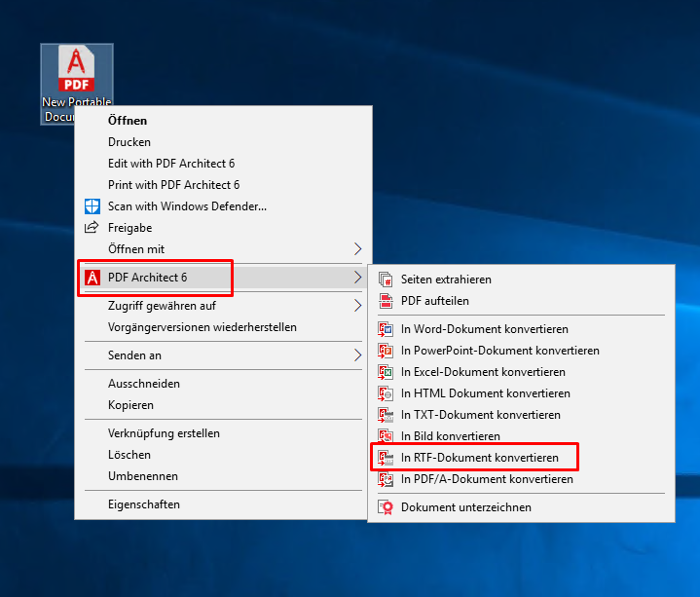Expand the Öffnen mit submenu arrow

(x=357, y=248)
